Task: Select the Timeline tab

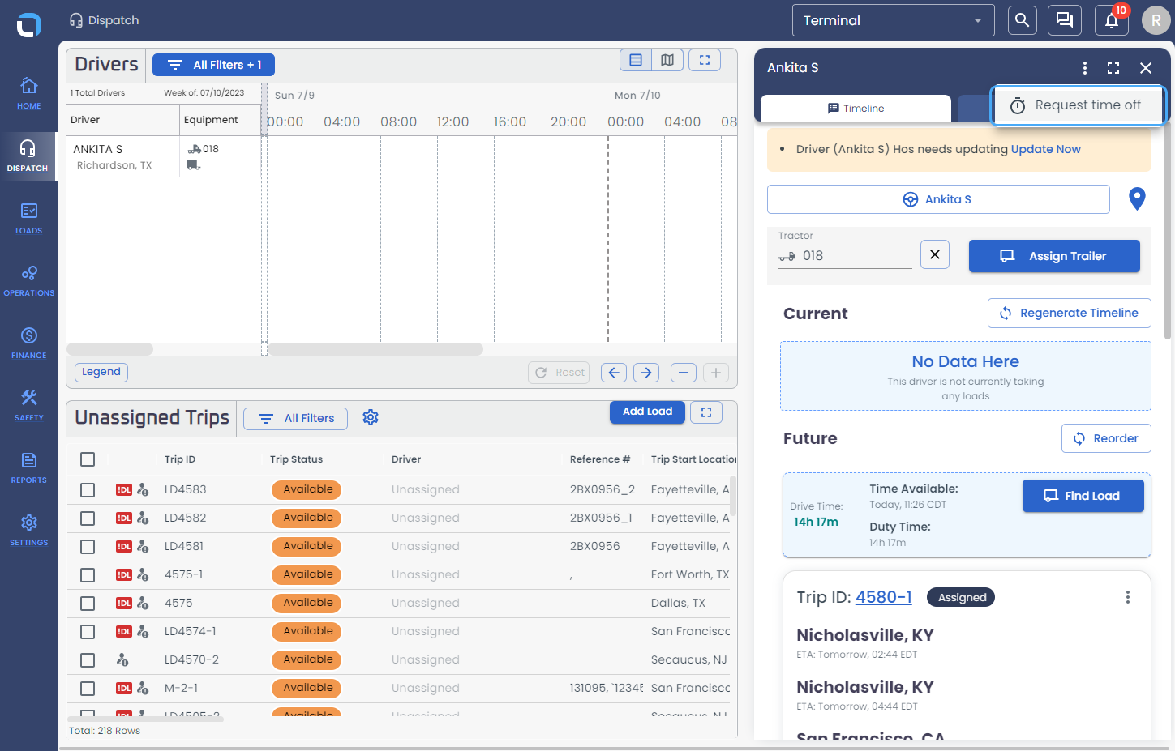Action: [856, 108]
